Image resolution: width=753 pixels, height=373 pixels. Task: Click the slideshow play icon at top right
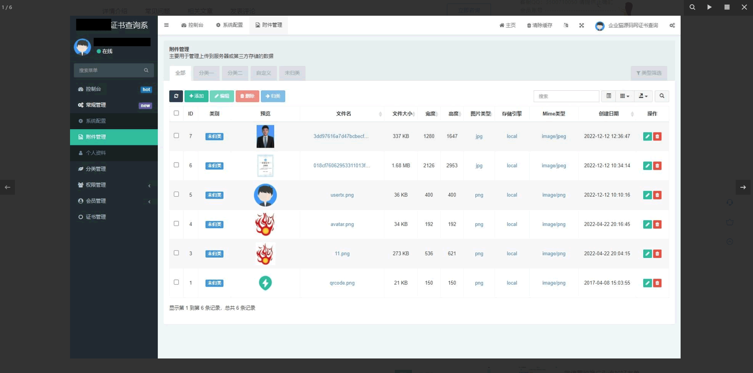[709, 7]
